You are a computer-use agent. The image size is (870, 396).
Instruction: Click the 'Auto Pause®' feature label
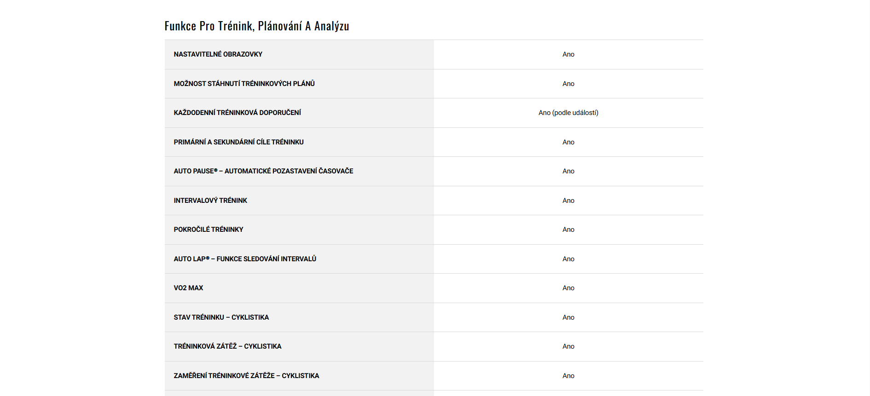263,171
